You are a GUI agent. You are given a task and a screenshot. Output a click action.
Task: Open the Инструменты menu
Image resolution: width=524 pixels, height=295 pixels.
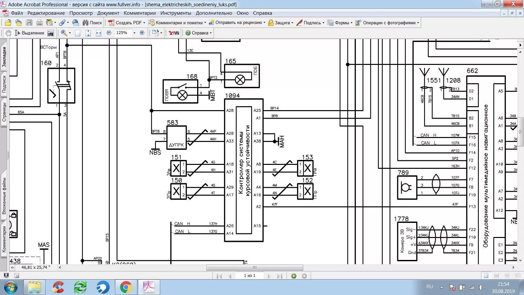(176, 13)
